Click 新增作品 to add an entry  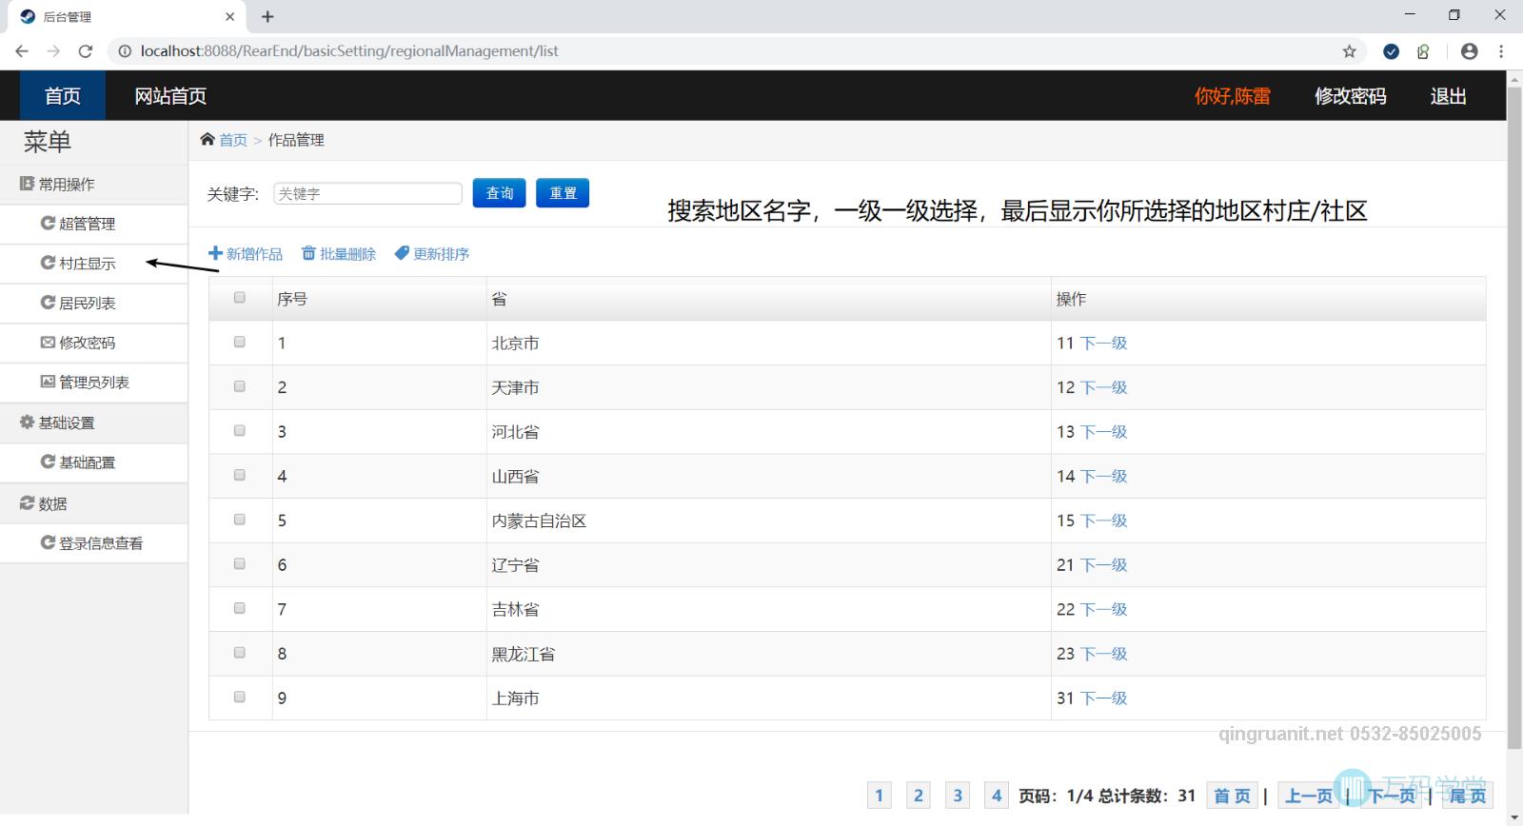254,254
